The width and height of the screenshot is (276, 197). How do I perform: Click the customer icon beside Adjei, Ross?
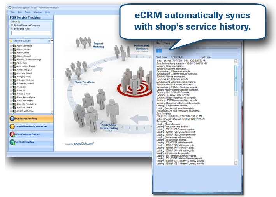(x=14, y=63)
